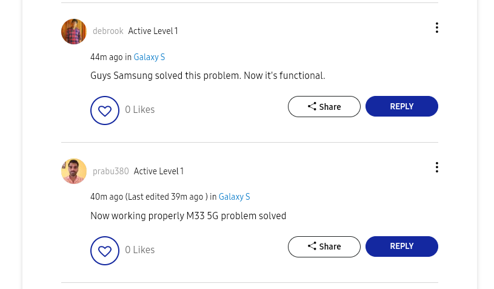Share debrook's comment
Viewport: 494px width, 289px height.
(x=324, y=107)
